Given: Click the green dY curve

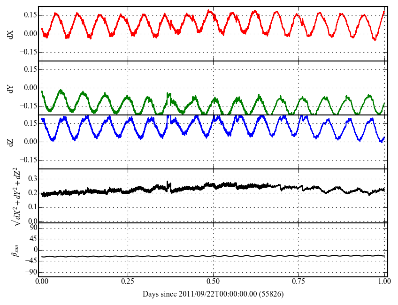Looking at the screenshot, I should click(x=60, y=90).
